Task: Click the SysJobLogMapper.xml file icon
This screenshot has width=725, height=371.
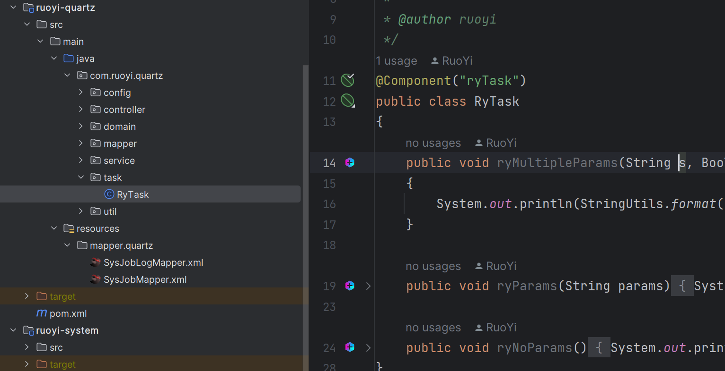Action: coord(95,262)
